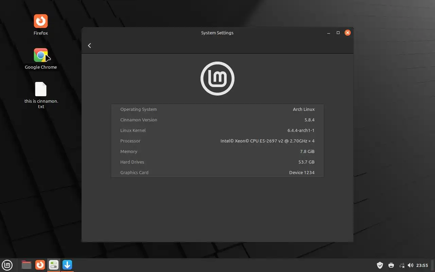Click the 'Operating System' label

coord(138,109)
